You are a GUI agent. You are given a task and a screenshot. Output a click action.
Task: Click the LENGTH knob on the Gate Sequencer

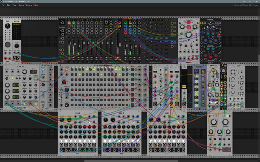[x=64, y=82]
